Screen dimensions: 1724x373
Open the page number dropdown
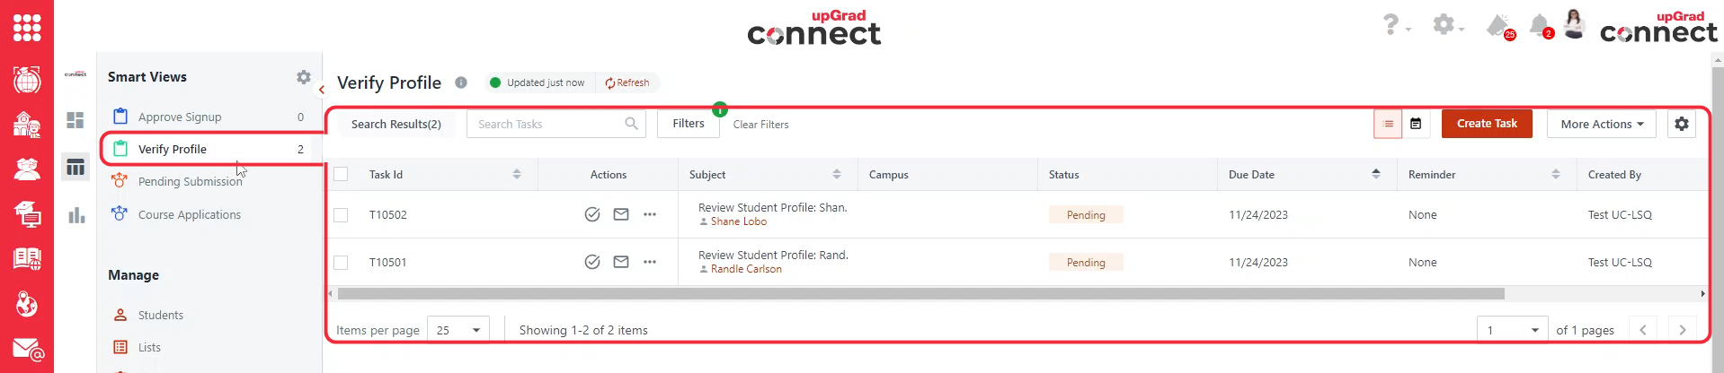(1512, 330)
